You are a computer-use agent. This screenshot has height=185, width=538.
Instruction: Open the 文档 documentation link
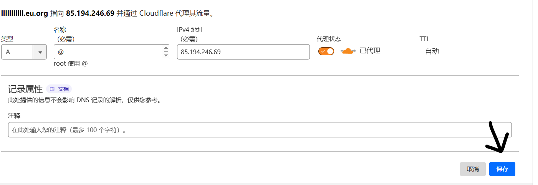pyautogui.click(x=59, y=89)
